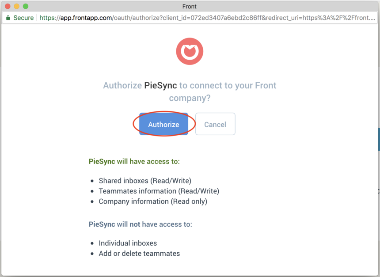Maximize the window using the green button
This screenshot has height=277, width=380.
(x=26, y=6)
